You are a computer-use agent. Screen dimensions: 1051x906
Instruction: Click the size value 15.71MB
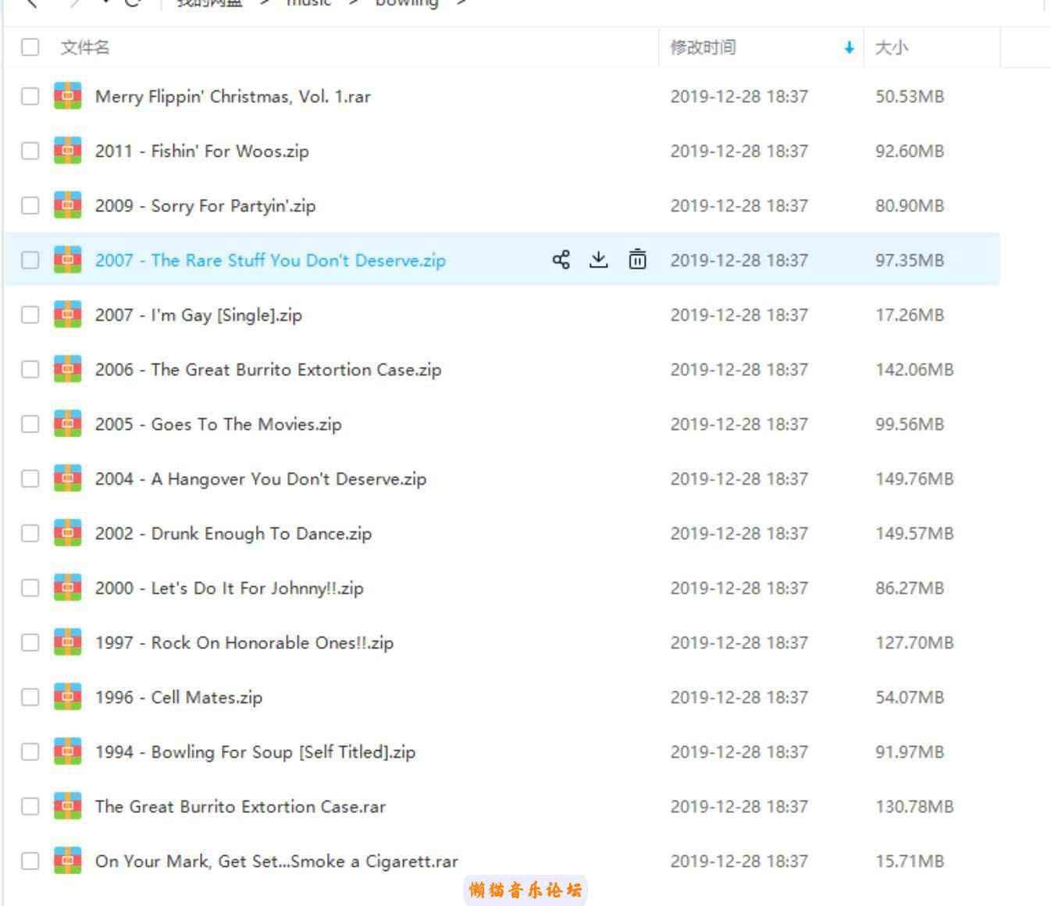coord(910,861)
